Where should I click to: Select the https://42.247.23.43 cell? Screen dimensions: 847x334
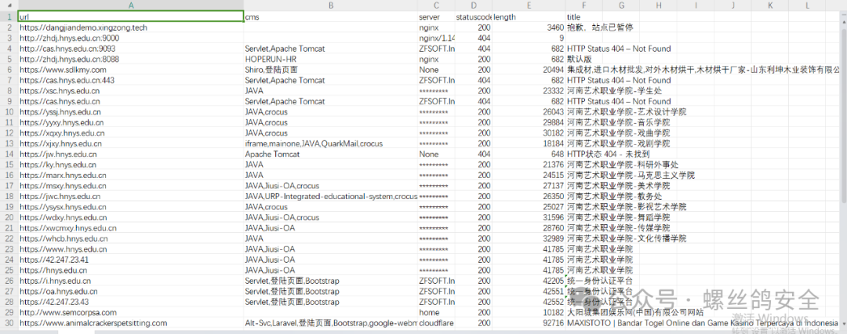tap(131, 302)
